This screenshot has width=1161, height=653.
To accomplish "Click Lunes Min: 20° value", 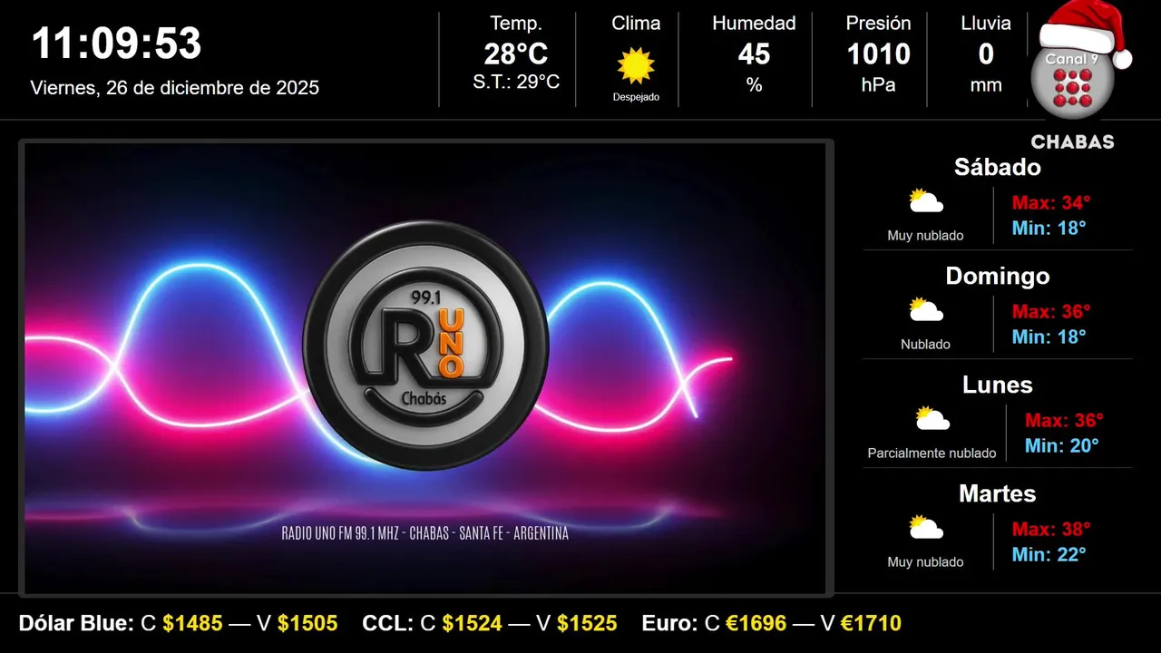I will [x=1062, y=445].
